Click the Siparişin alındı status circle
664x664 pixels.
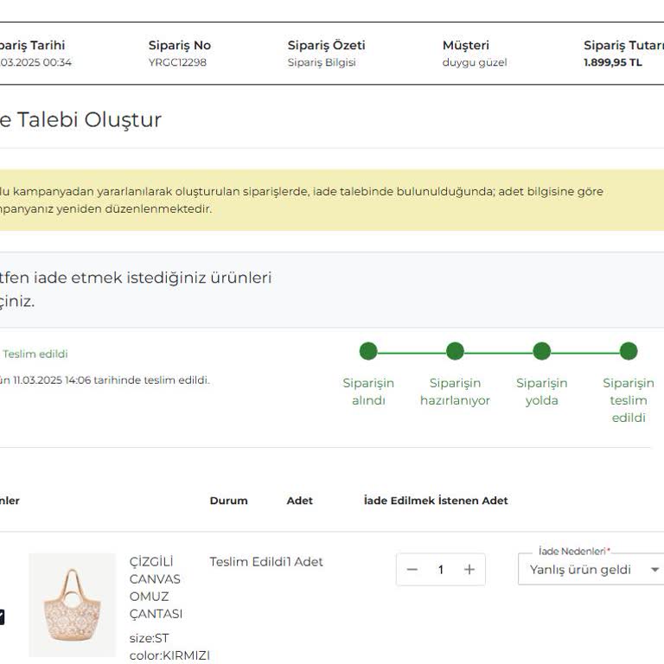368,351
